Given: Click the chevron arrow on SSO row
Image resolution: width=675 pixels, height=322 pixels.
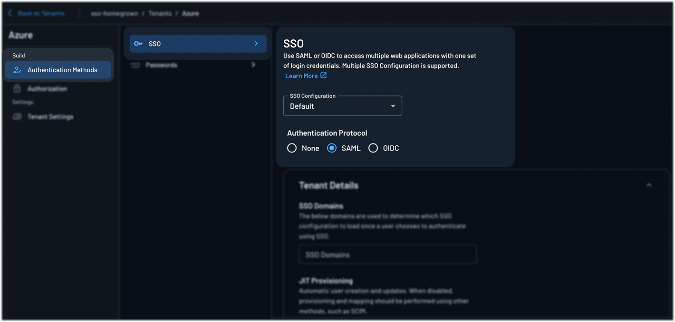Looking at the screenshot, I should pyautogui.click(x=256, y=44).
